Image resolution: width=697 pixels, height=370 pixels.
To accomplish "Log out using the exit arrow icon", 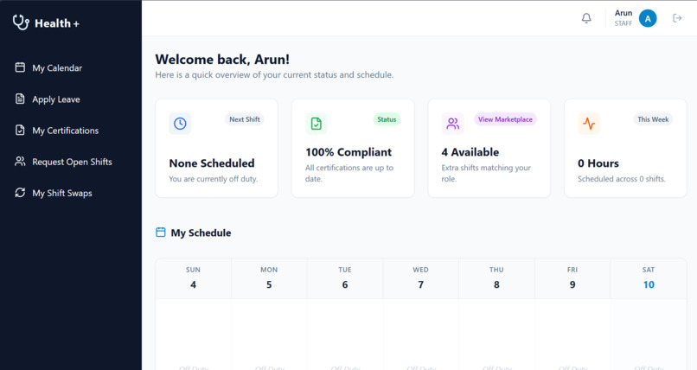I will pyautogui.click(x=677, y=18).
